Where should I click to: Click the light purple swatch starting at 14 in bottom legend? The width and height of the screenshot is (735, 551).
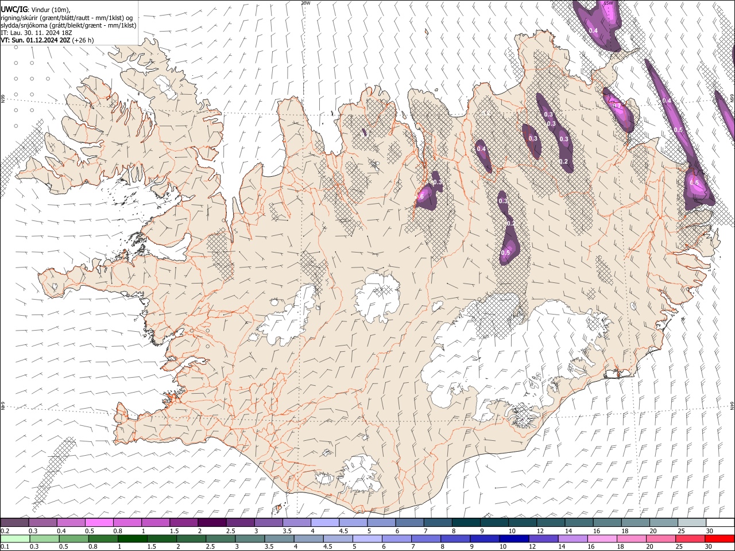click(x=572, y=538)
